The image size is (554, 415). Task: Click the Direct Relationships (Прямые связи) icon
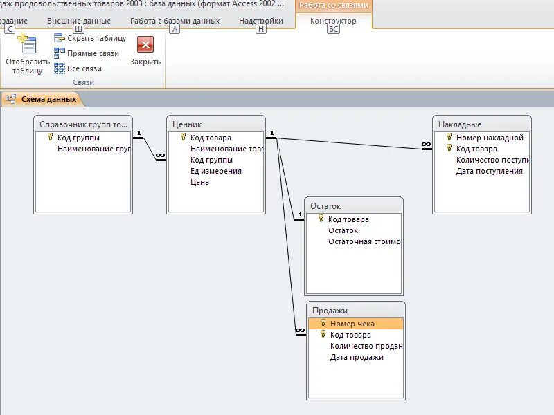point(59,53)
